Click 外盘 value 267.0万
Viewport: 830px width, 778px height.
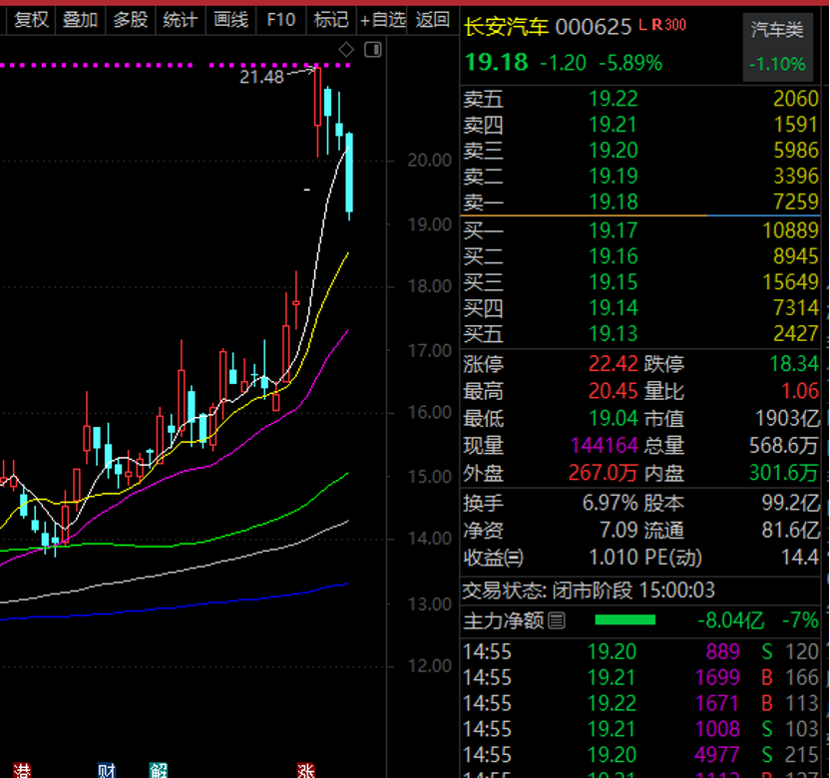(x=603, y=473)
